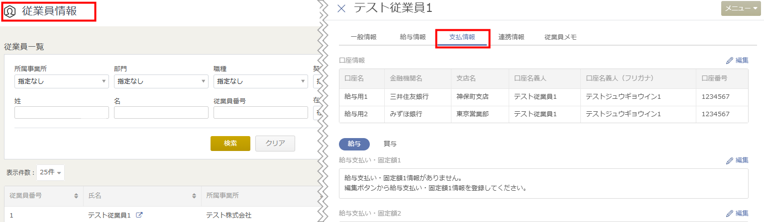The height and width of the screenshot is (222, 764).
Task: Click pencil edit icon for 給与支払い・固定額2
Action: pyautogui.click(x=730, y=213)
